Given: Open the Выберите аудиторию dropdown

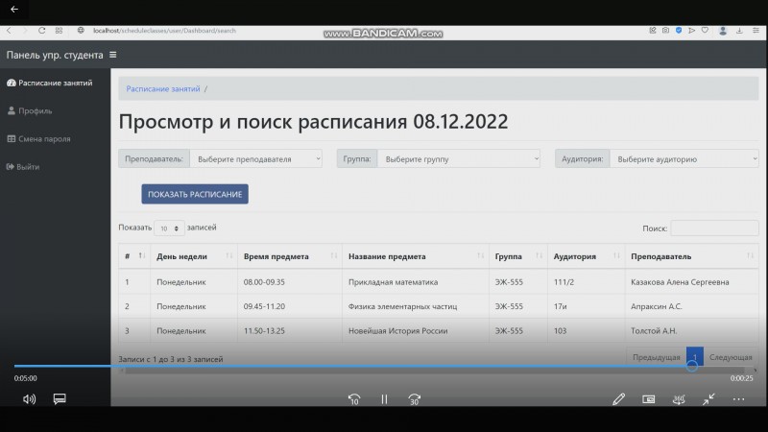Looking at the screenshot, I should pyautogui.click(x=684, y=158).
